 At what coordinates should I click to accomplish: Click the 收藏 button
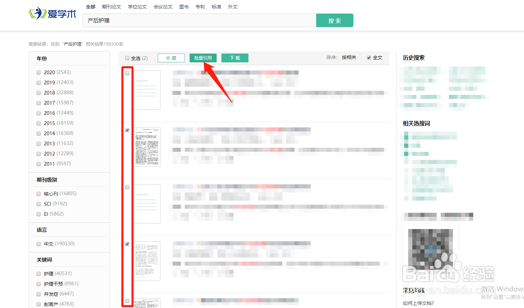click(171, 58)
